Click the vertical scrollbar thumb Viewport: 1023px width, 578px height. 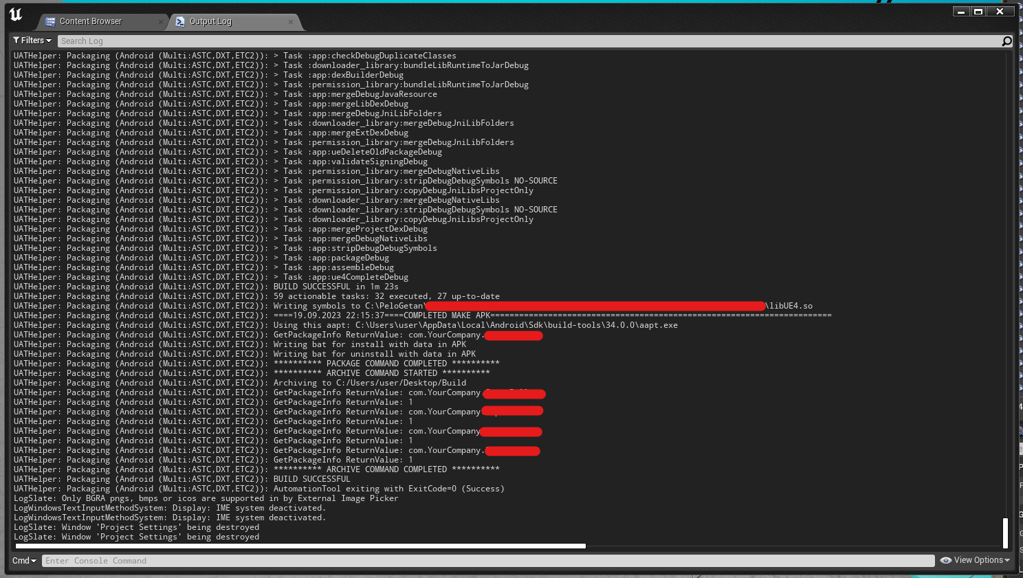click(1005, 533)
